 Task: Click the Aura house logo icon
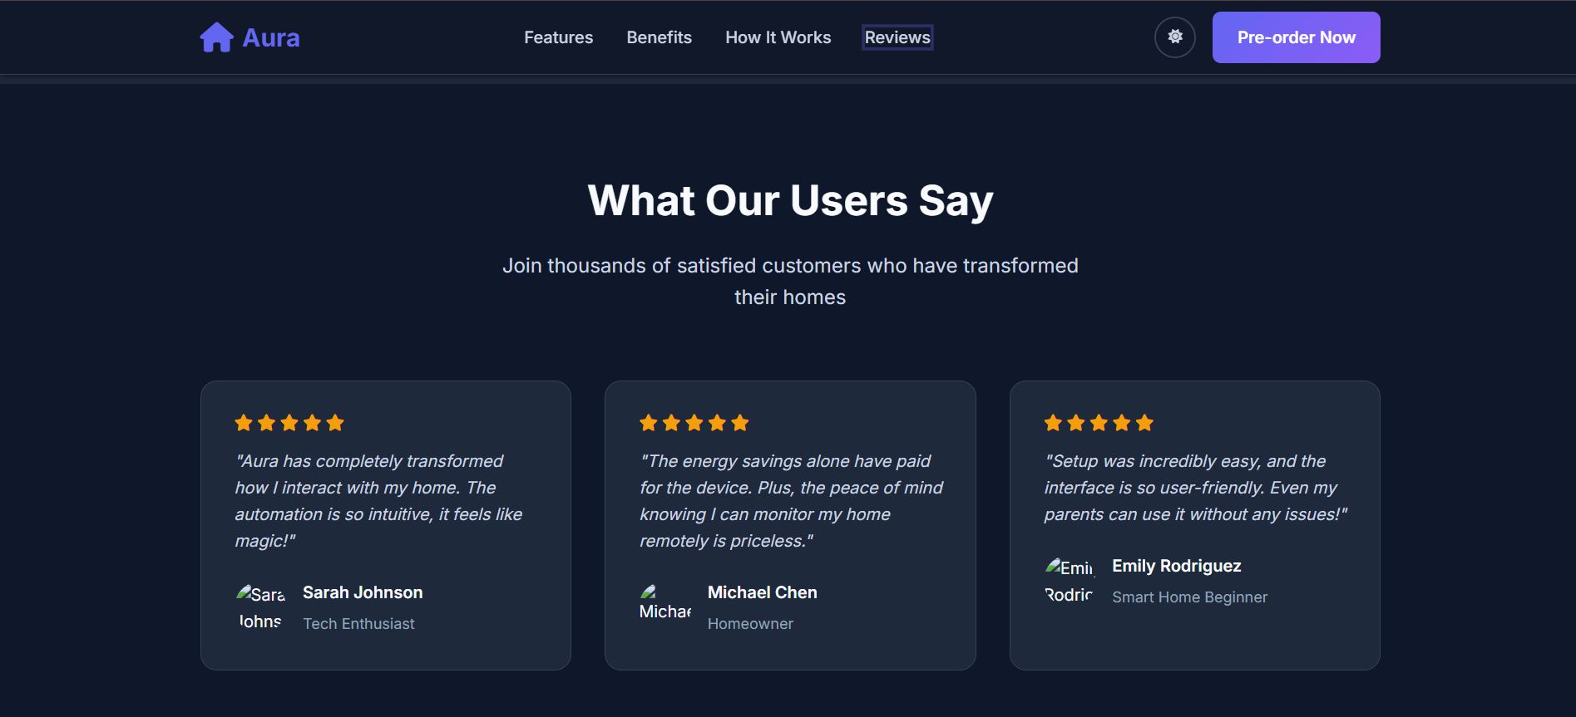216,37
